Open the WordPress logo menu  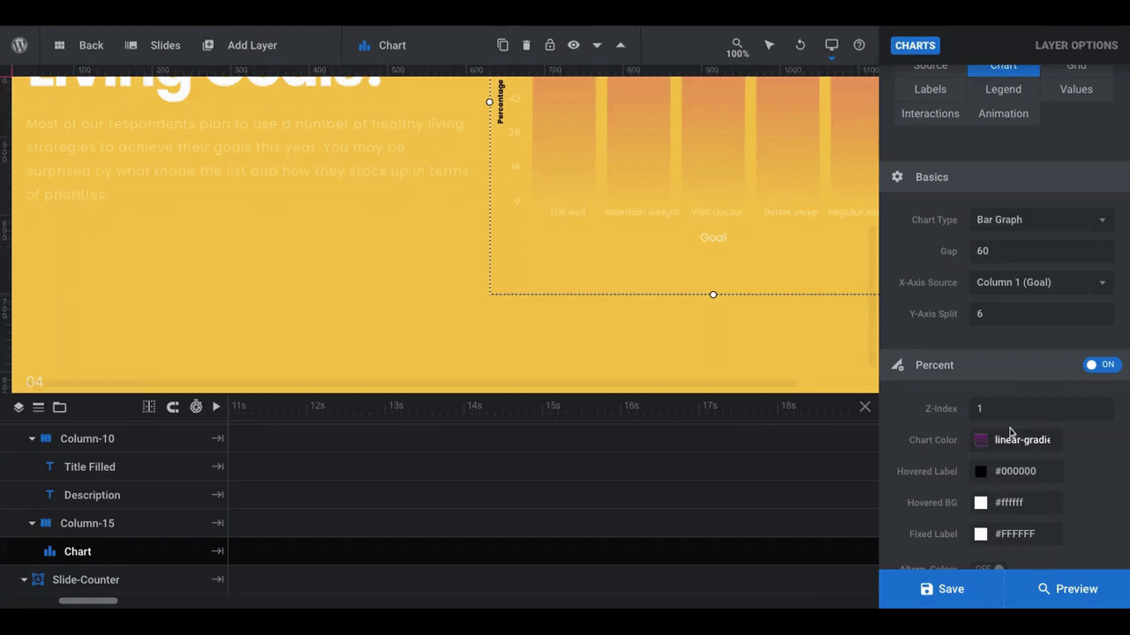[19, 45]
